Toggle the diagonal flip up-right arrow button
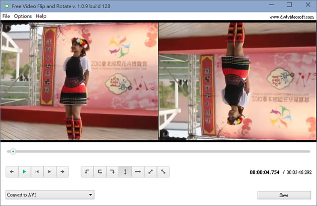 click(150, 172)
